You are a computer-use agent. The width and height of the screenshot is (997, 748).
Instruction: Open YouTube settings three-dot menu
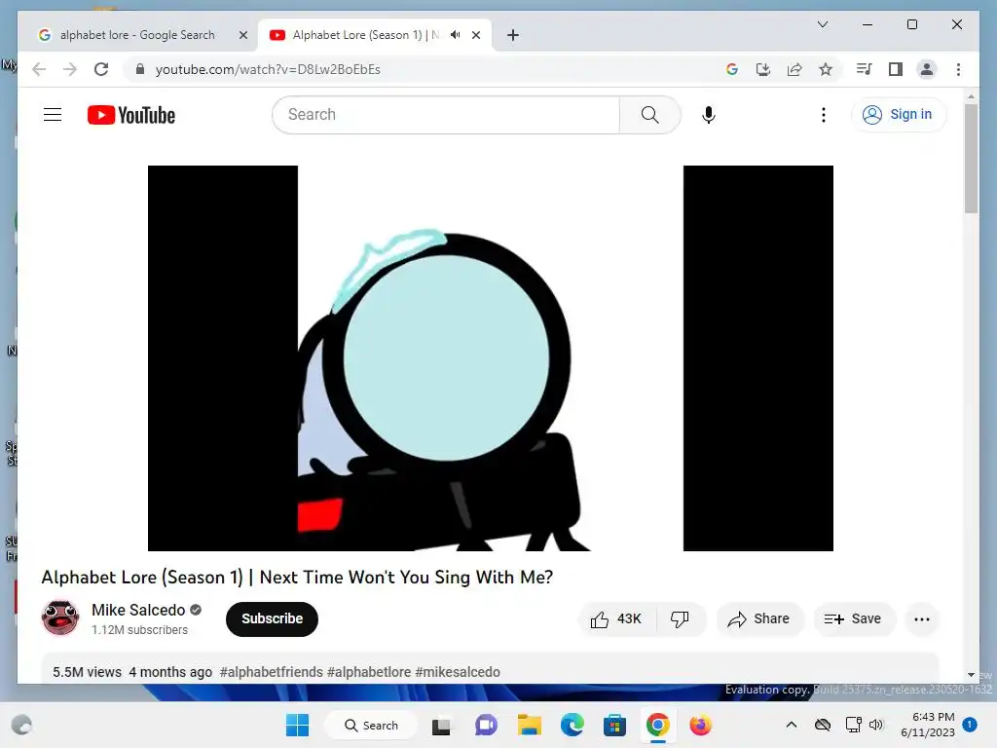click(x=824, y=115)
